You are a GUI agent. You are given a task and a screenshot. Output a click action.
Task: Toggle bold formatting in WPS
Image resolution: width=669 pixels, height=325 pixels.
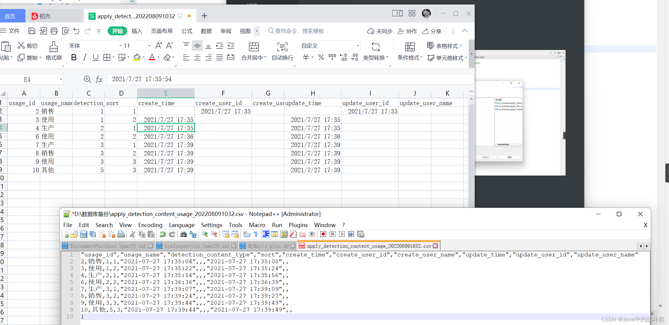(74, 58)
